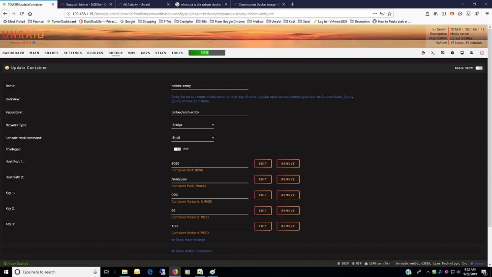
Task: Open Excel from the taskbar
Action: [x=200, y=272]
